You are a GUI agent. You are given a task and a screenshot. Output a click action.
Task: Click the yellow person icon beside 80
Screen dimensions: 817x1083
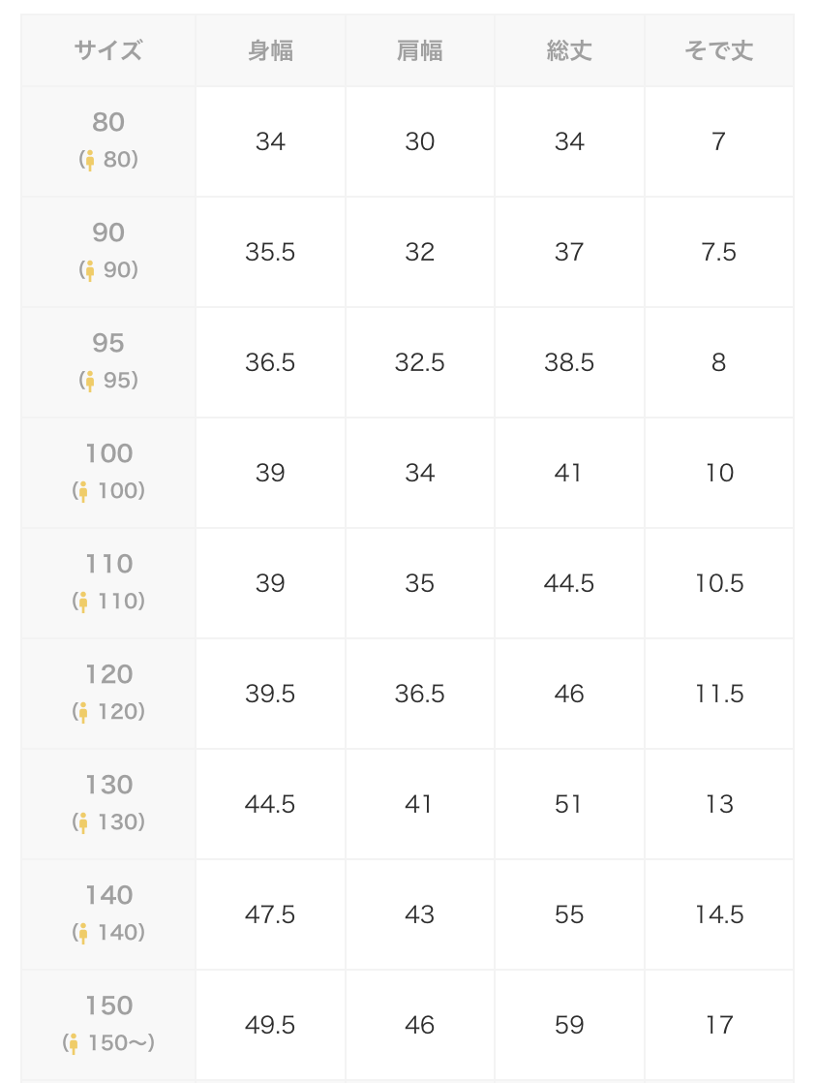pos(90,160)
